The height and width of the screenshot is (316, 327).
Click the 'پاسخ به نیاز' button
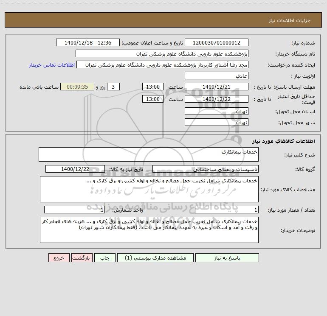tap(227, 257)
